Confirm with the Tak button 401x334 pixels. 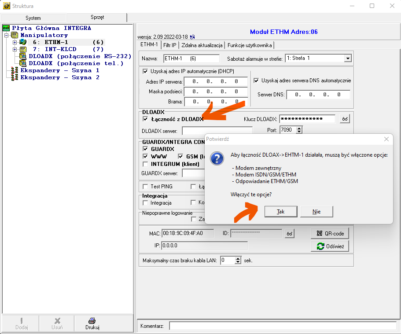coord(280,212)
